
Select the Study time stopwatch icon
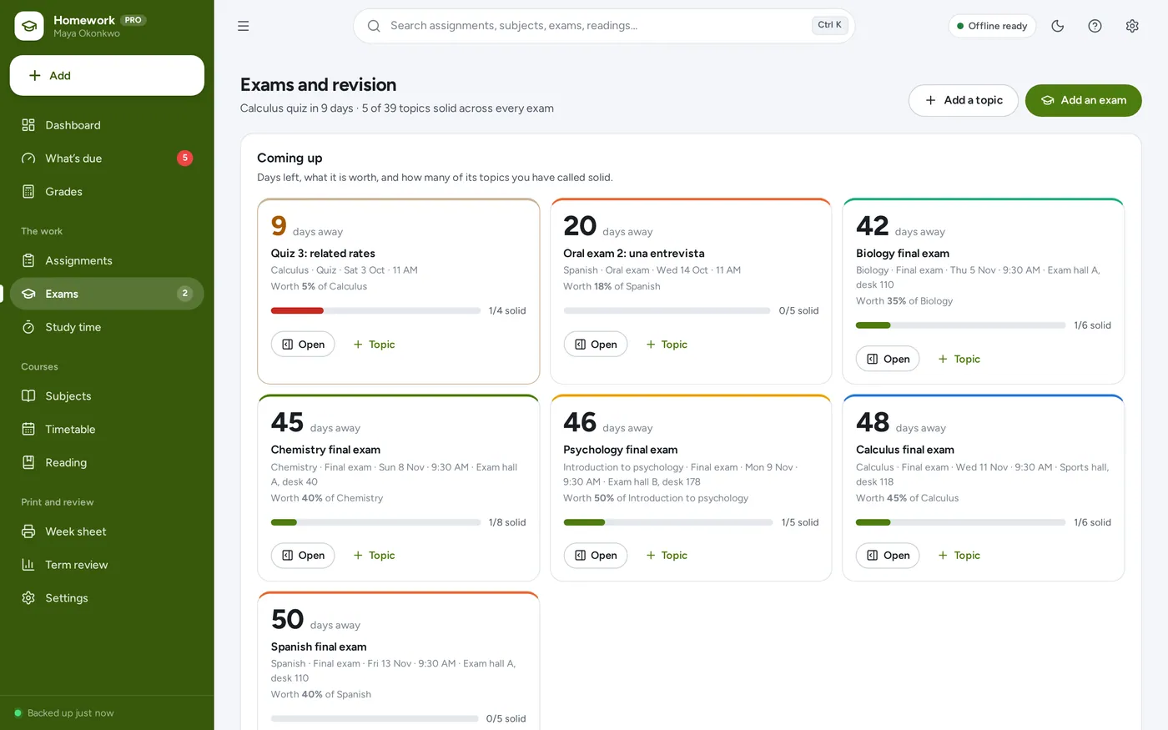(28, 327)
